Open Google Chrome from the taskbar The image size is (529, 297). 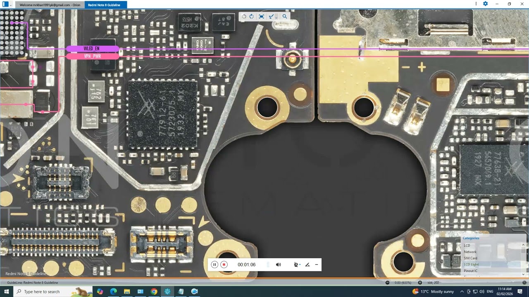[x=154, y=292]
